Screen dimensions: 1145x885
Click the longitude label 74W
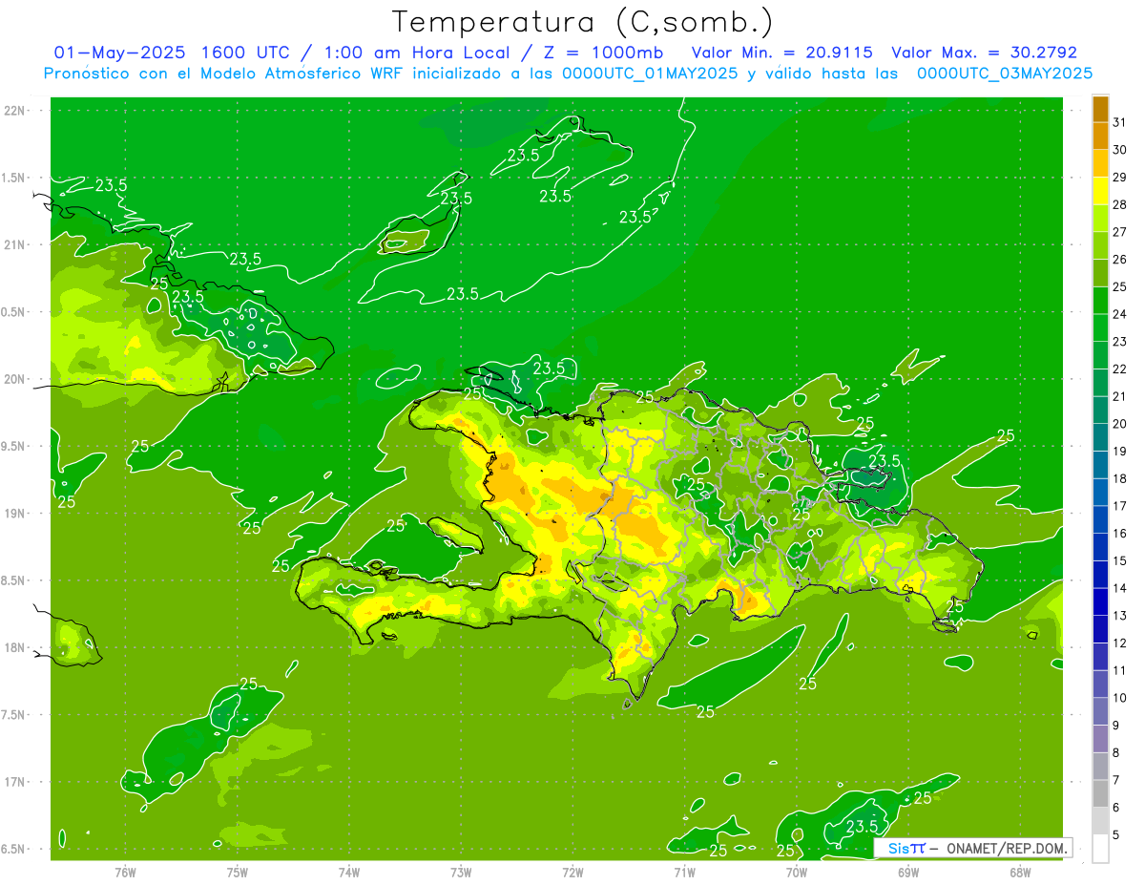click(x=349, y=872)
